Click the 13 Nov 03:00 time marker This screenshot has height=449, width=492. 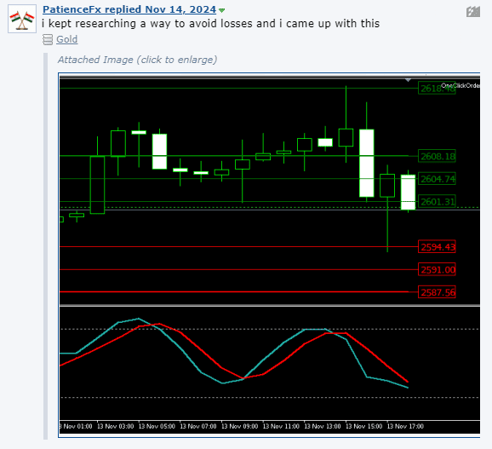tap(116, 426)
